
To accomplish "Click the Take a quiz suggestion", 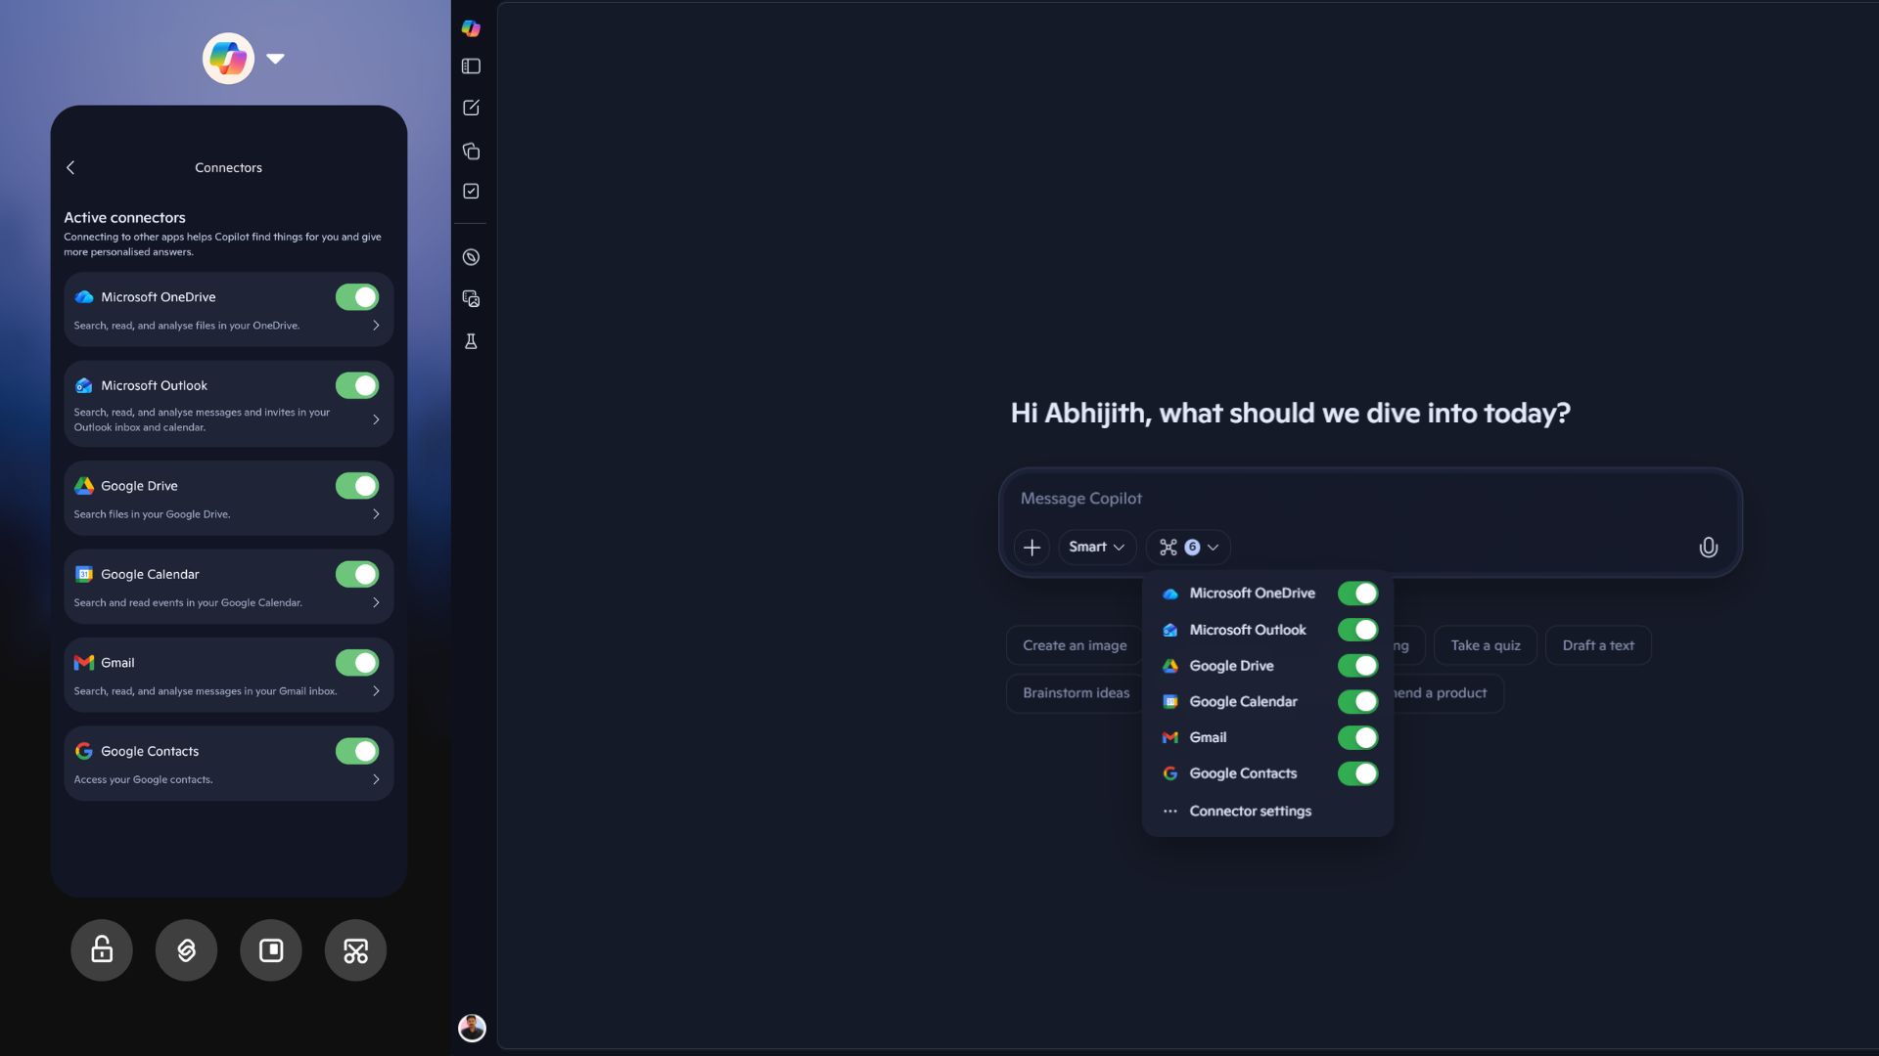I will 1485,645.
